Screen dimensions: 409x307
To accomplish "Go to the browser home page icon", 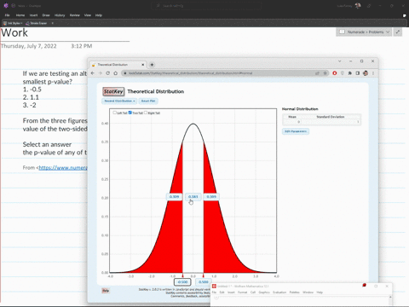I will [x=115, y=73].
